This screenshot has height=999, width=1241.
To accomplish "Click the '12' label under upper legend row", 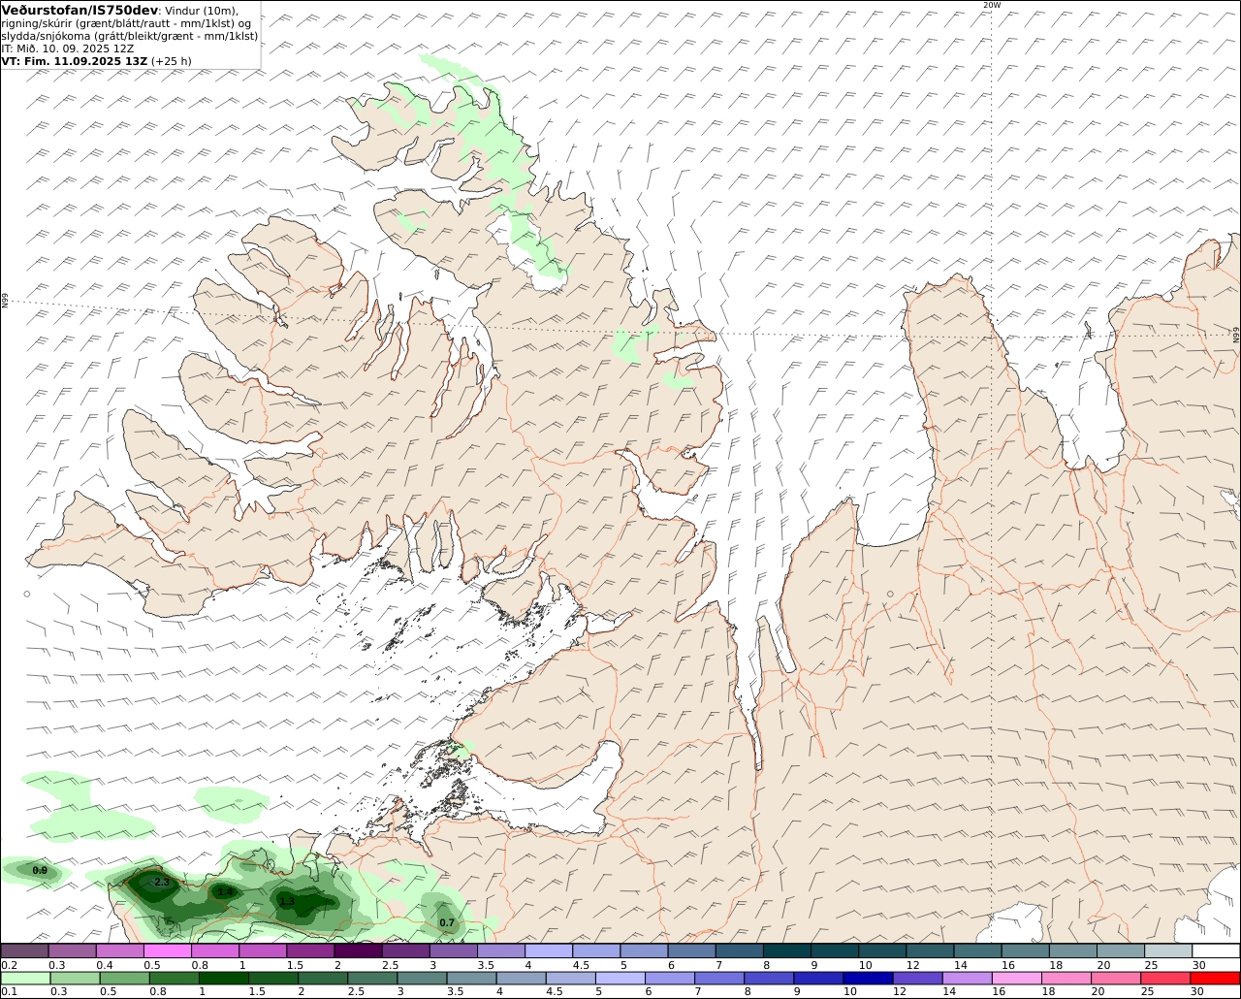I will pyautogui.click(x=912, y=965).
